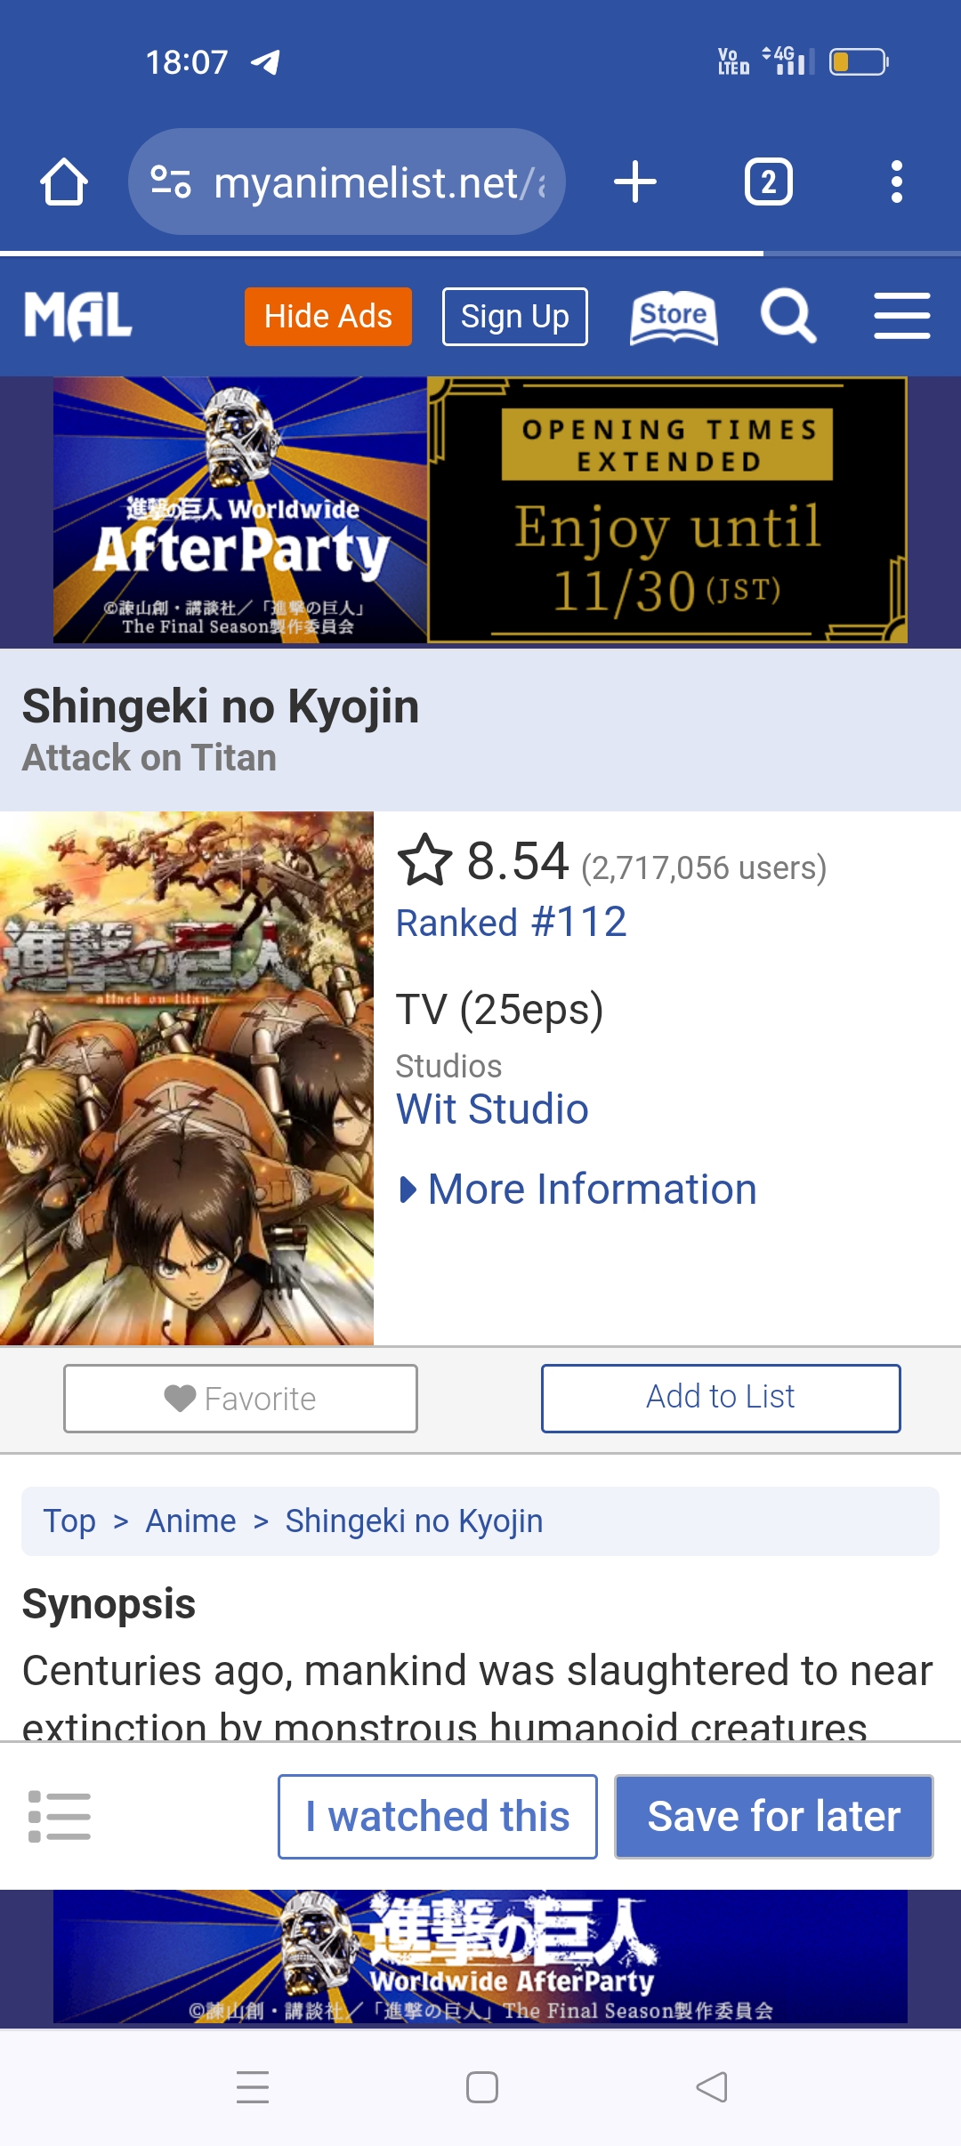Toggle Favorite heart button
The height and width of the screenshot is (2146, 961).
[240, 1399]
